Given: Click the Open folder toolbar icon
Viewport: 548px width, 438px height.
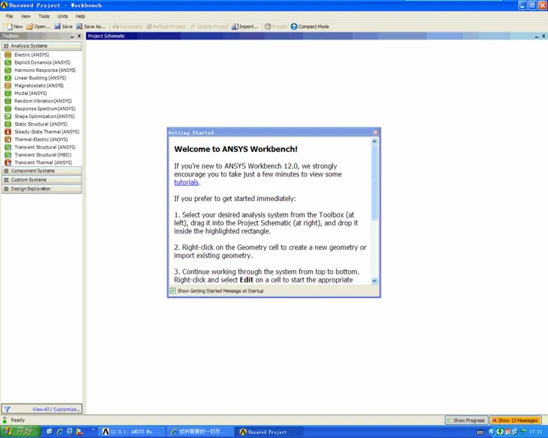Looking at the screenshot, I should click(30, 27).
